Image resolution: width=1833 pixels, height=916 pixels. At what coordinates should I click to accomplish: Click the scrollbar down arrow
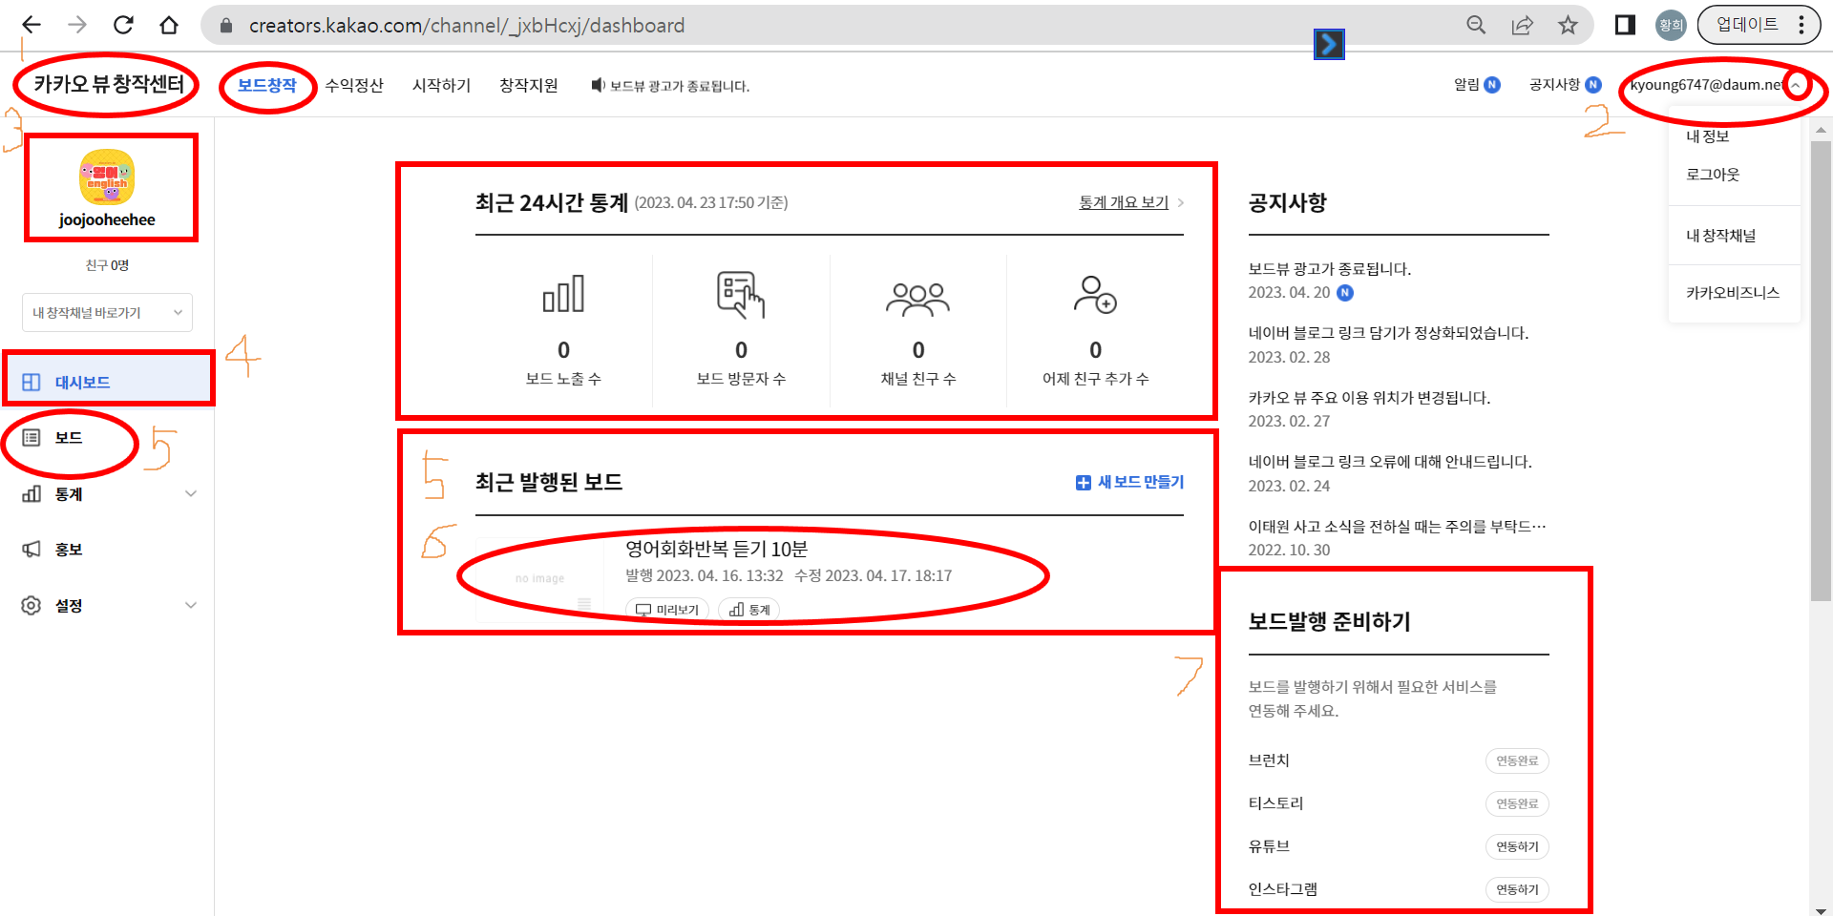[x=1822, y=909]
